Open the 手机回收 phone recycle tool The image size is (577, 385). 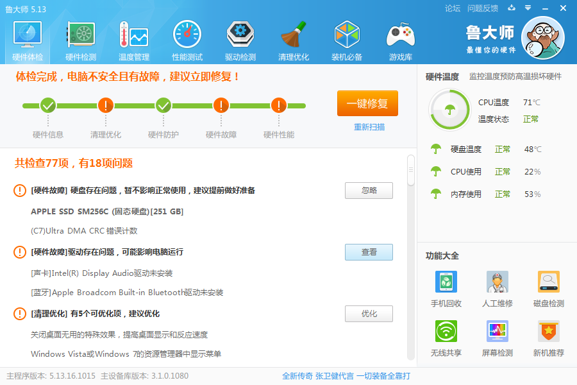[446, 289]
